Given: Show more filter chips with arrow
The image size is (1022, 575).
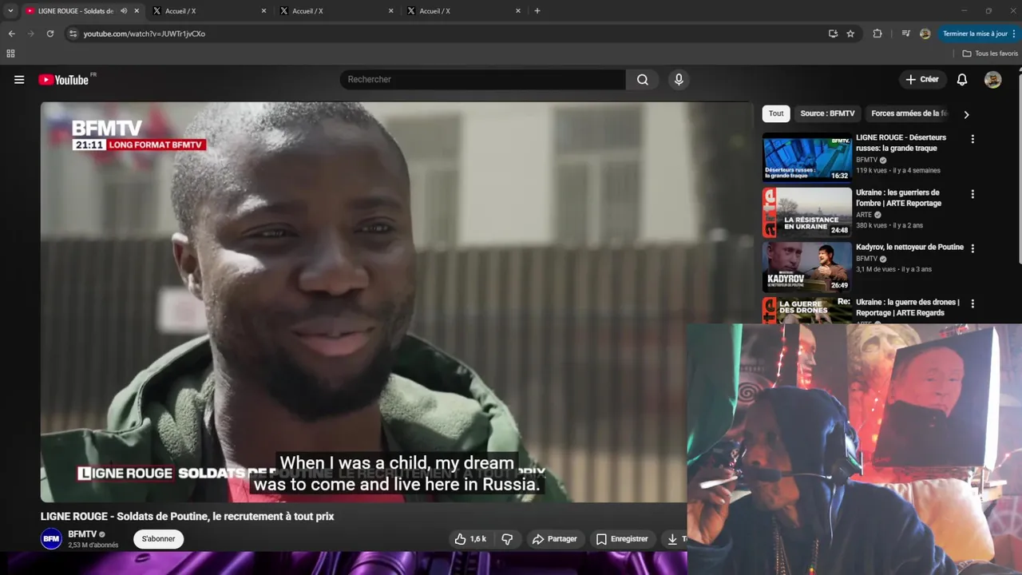Looking at the screenshot, I should click(966, 114).
